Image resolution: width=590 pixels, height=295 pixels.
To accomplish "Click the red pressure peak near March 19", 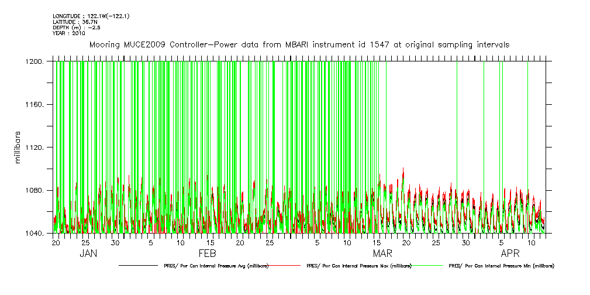I will coord(403,169).
